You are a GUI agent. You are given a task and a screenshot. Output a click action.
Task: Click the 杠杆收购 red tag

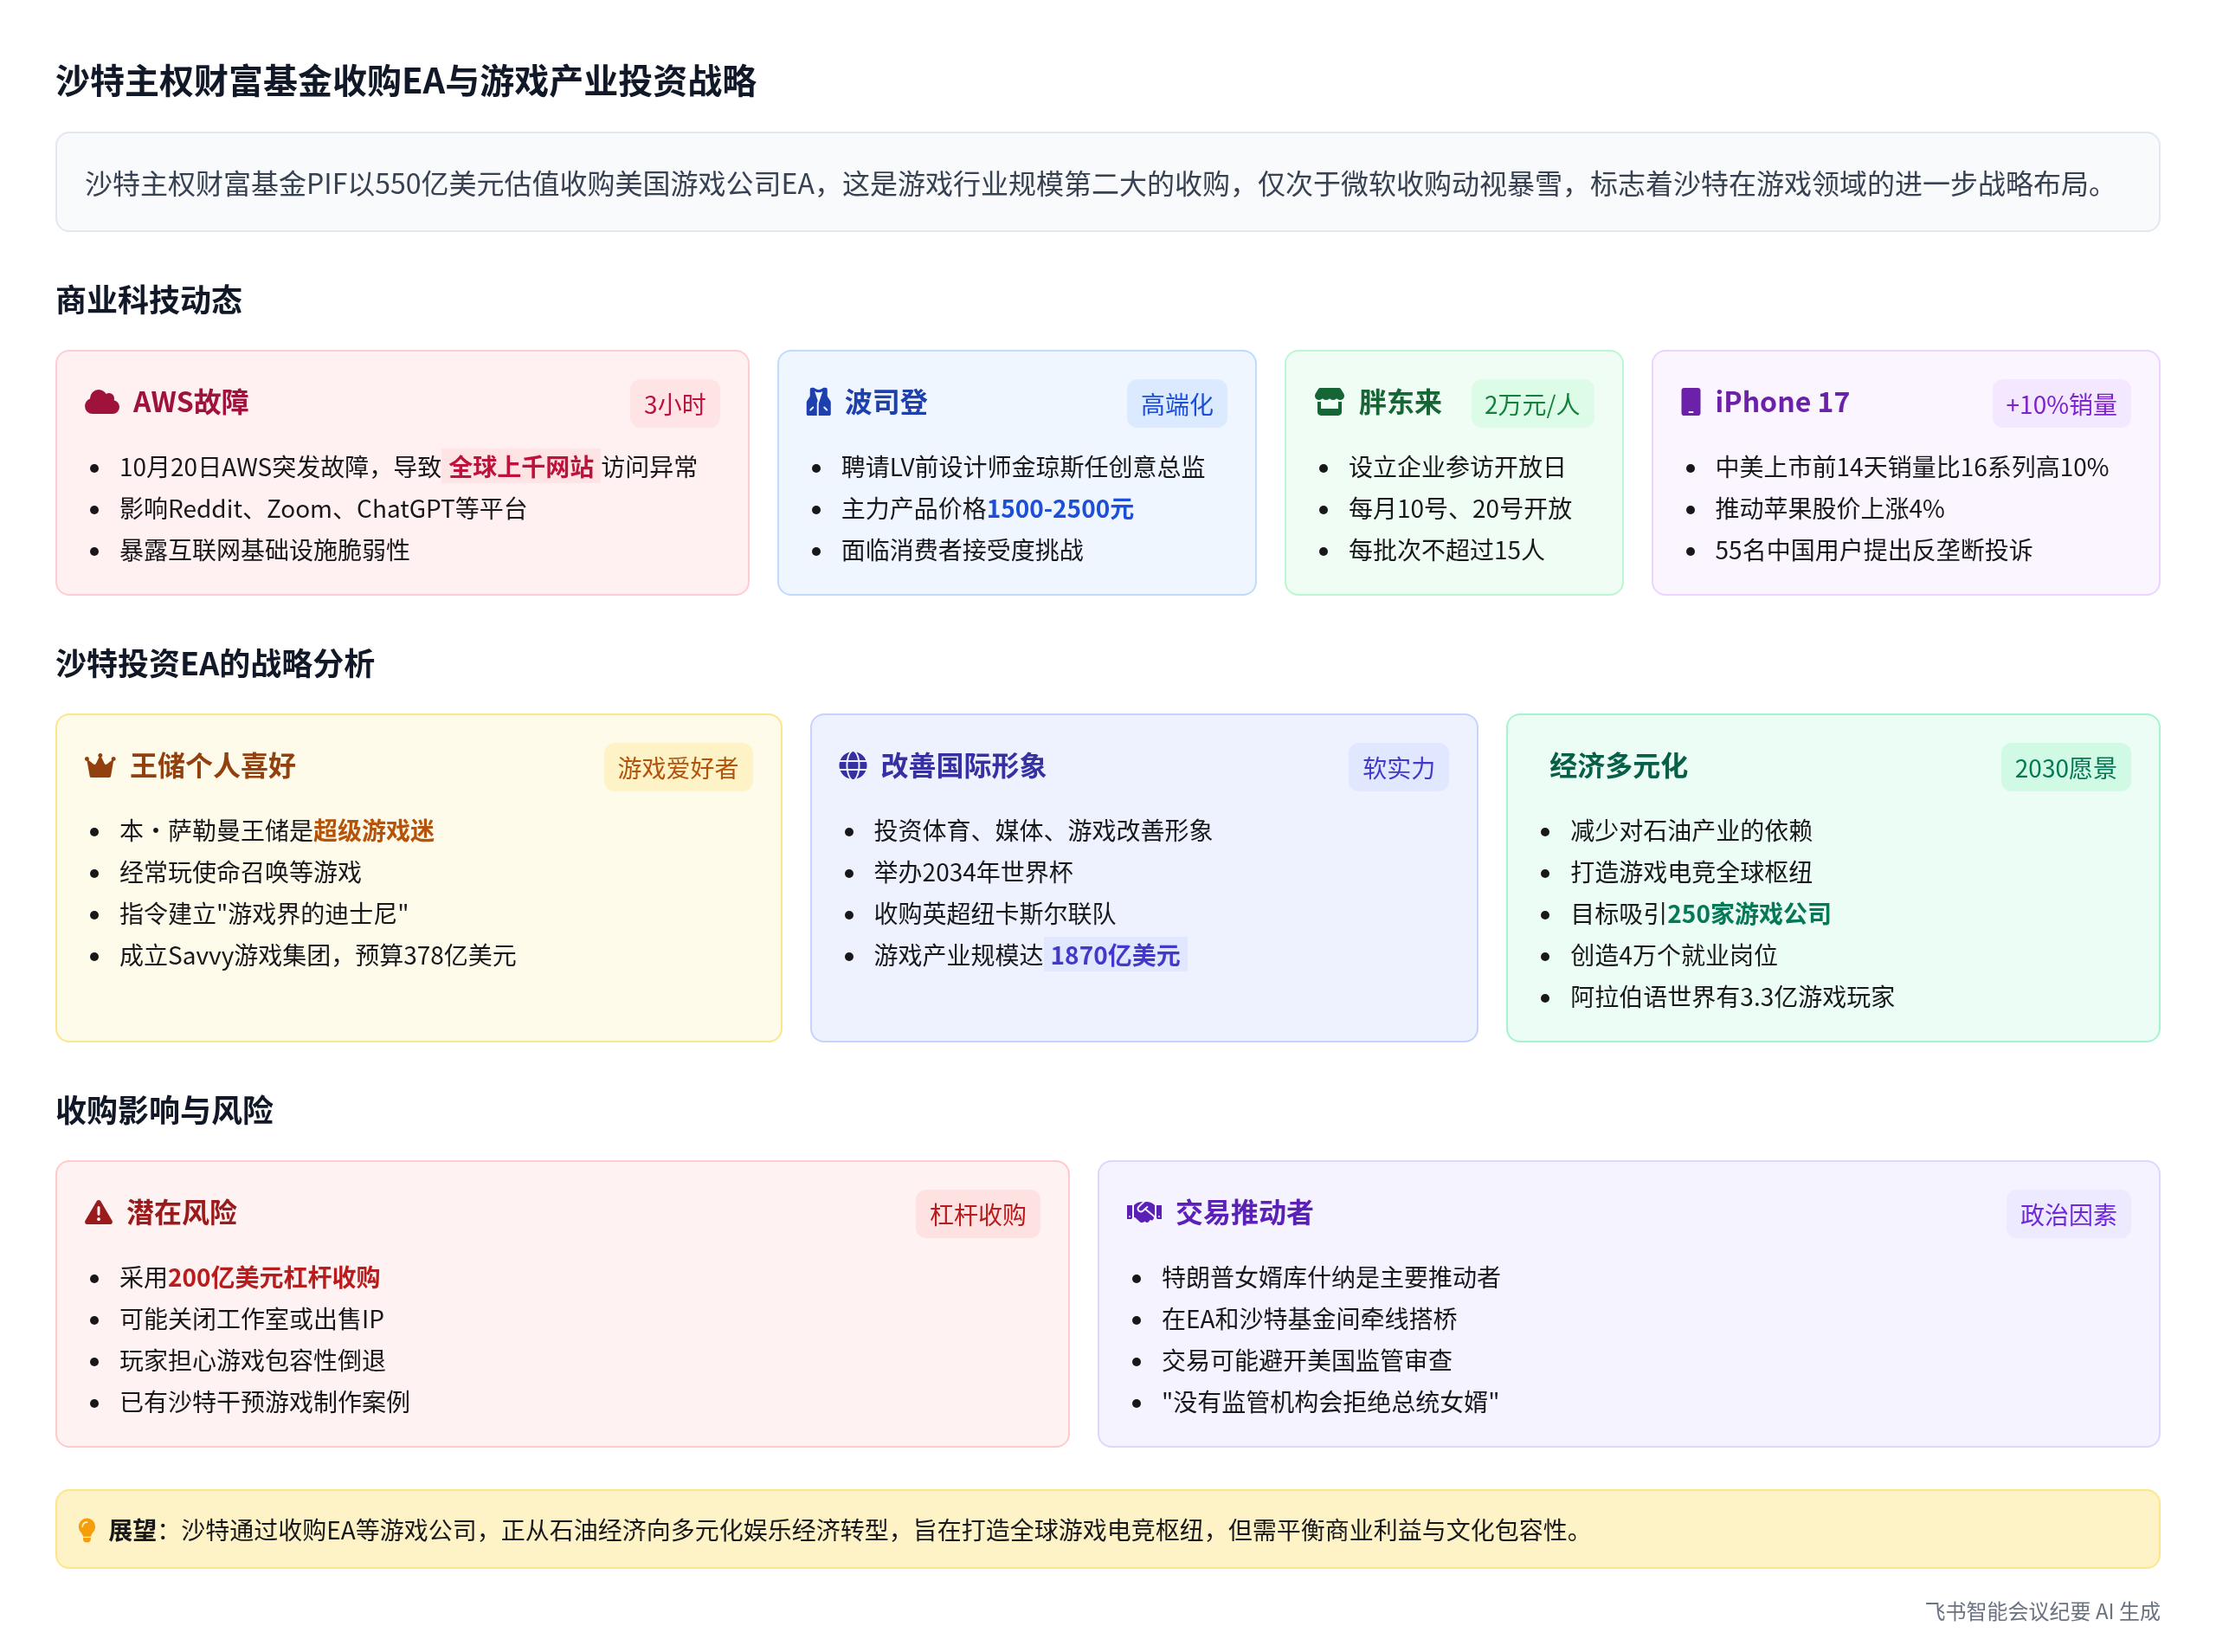click(x=976, y=1214)
